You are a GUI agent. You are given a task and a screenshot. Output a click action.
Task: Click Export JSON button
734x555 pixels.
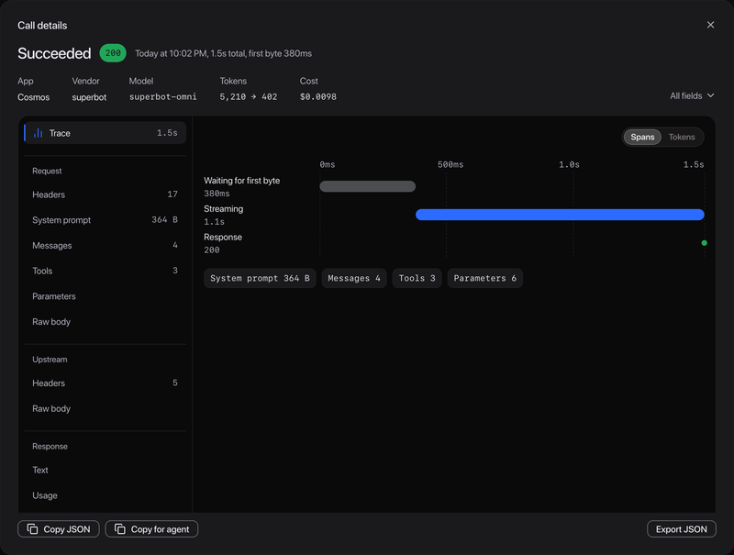[681, 528]
